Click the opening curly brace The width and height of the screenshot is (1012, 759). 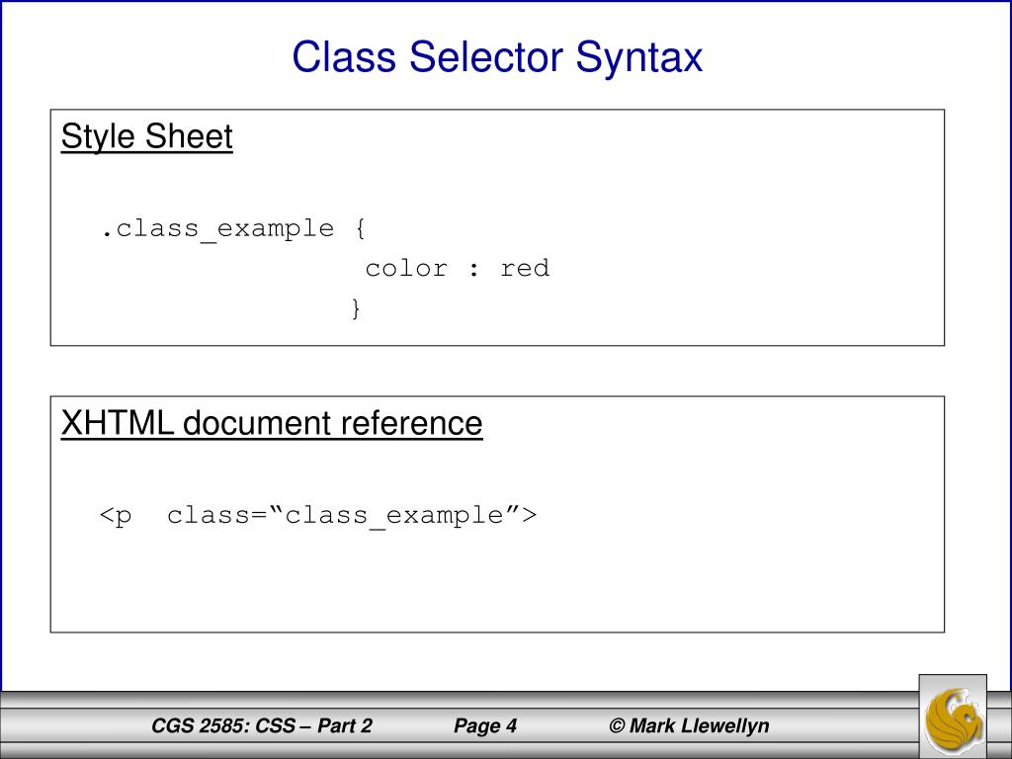click(x=360, y=228)
